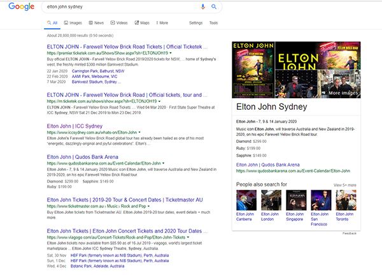Viewport: 382px width, 275px height.
Task: Expand dropdown arrow next to premier.ticketek.com.au URL
Action: point(171,53)
